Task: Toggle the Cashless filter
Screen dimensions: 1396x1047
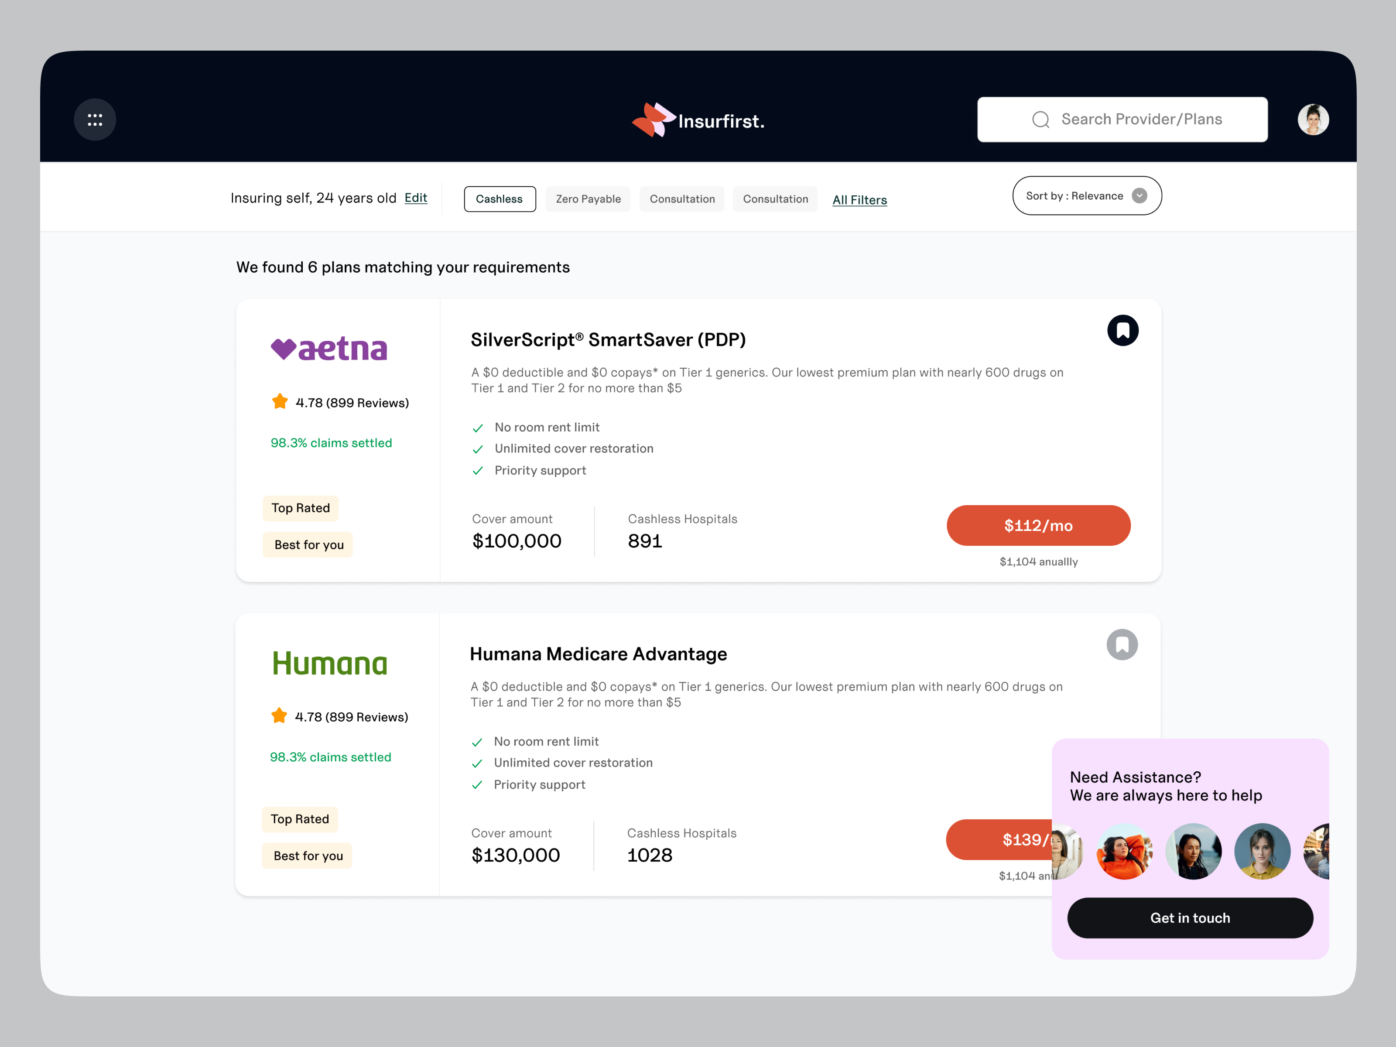Action: [x=500, y=199]
